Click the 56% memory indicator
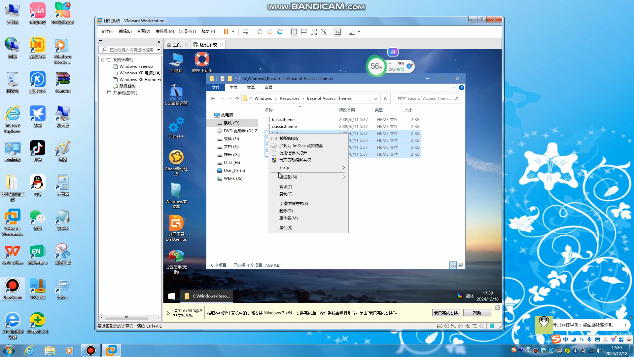Image resolution: width=634 pixels, height=357 pixels. 376,66
